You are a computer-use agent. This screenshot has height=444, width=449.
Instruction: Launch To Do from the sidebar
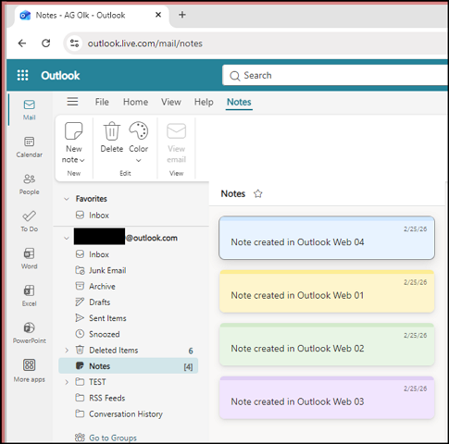(30, 221)
